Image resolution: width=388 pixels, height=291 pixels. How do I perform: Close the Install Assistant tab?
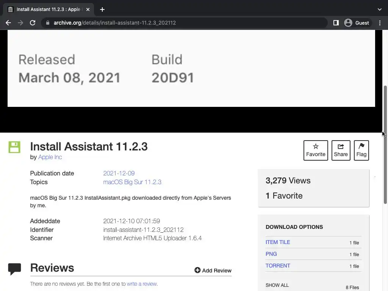coord(88,9)
